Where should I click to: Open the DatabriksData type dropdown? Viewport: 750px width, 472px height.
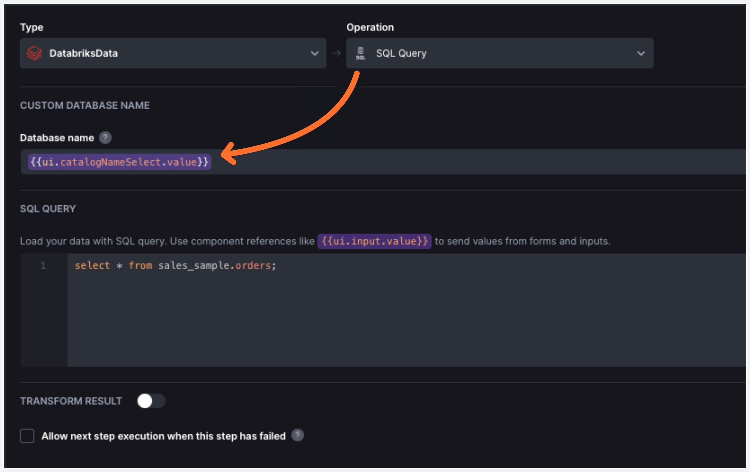click(173, 53)
